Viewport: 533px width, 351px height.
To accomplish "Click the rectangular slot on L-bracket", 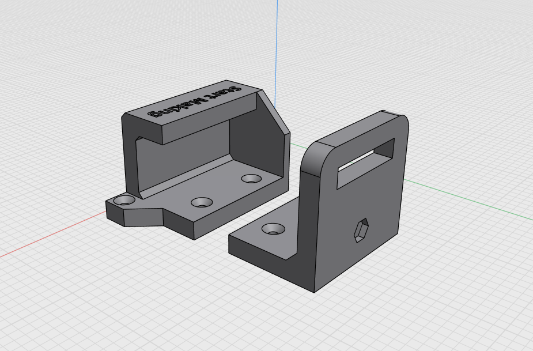I will 366,163.
